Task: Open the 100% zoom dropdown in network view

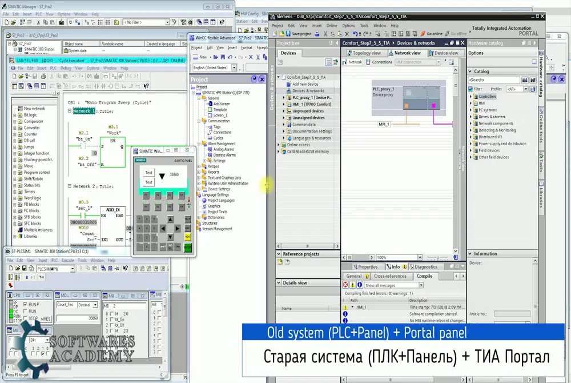Action: tap(420, 257)
